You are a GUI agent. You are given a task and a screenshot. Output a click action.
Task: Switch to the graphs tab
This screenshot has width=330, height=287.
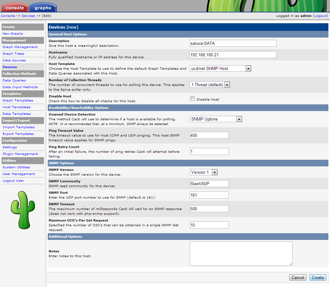click(x=43, y=8)
